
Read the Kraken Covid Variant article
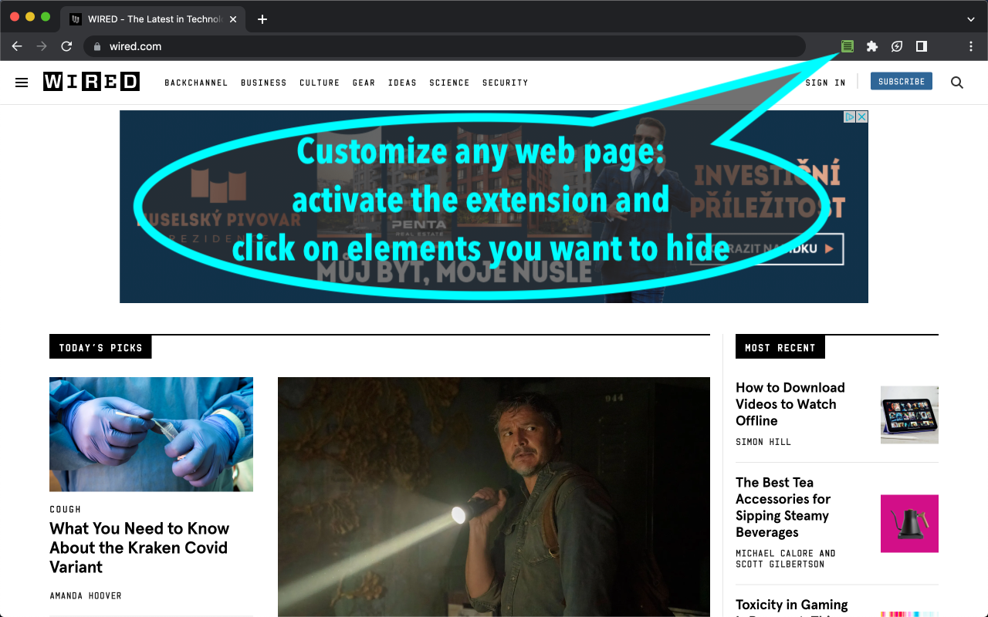click(139, 548)
